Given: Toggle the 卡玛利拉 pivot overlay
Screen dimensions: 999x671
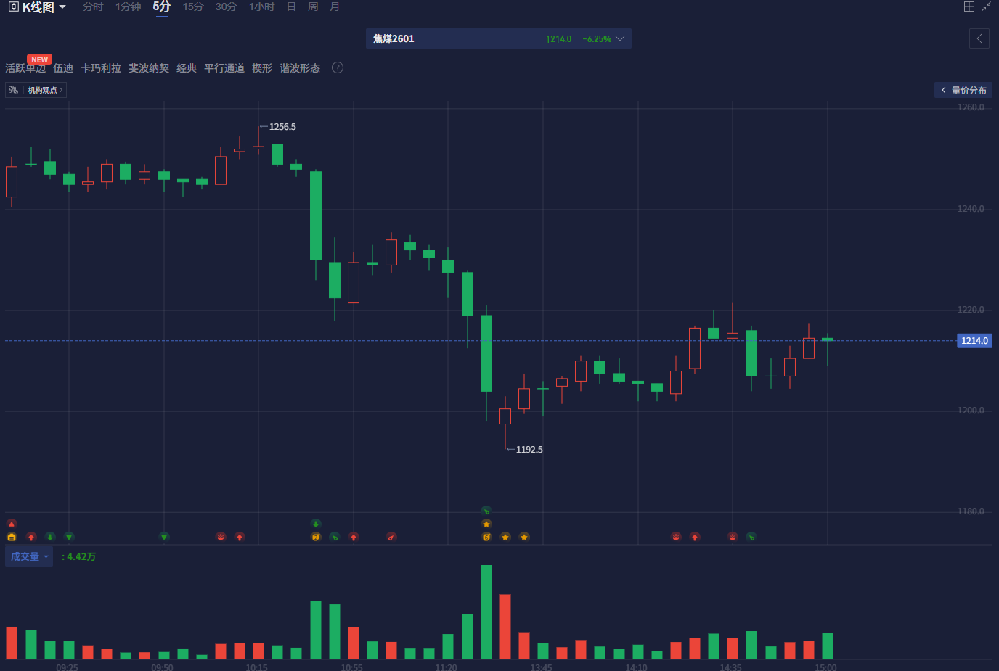Looking at the screenshot, I should pyautogui.click(x=101, y=68).
